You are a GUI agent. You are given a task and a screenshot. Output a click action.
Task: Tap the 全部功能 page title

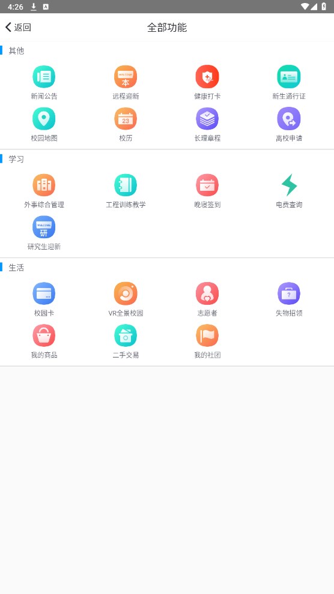(167, 28)
